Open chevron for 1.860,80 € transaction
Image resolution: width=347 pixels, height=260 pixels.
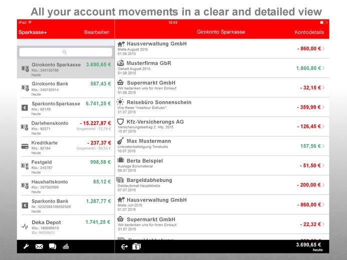(323, 68)
